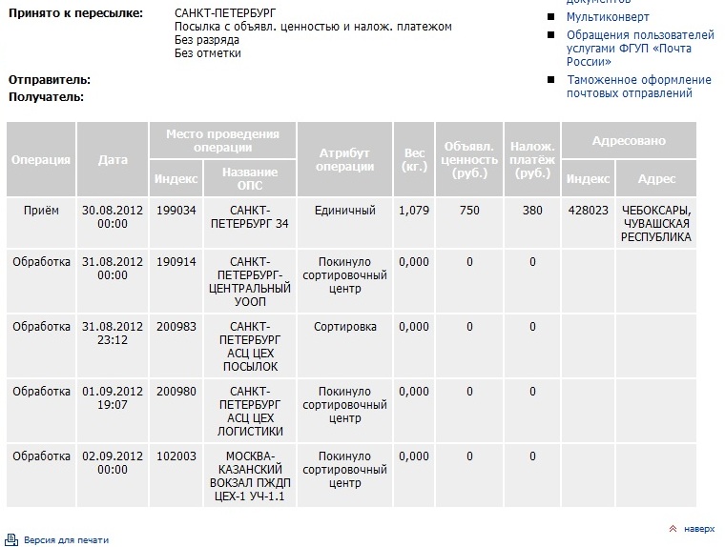
Task: Select the Единичный attribute cell
Action: click(x=345, y=223)
